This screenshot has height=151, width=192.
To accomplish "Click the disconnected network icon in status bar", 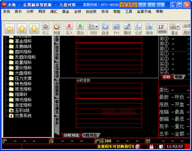I will 138,147.
